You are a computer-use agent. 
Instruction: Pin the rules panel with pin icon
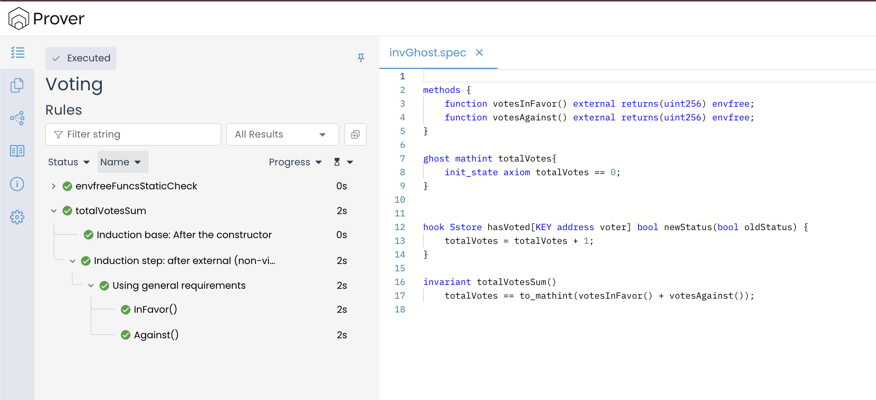point(361,58)
